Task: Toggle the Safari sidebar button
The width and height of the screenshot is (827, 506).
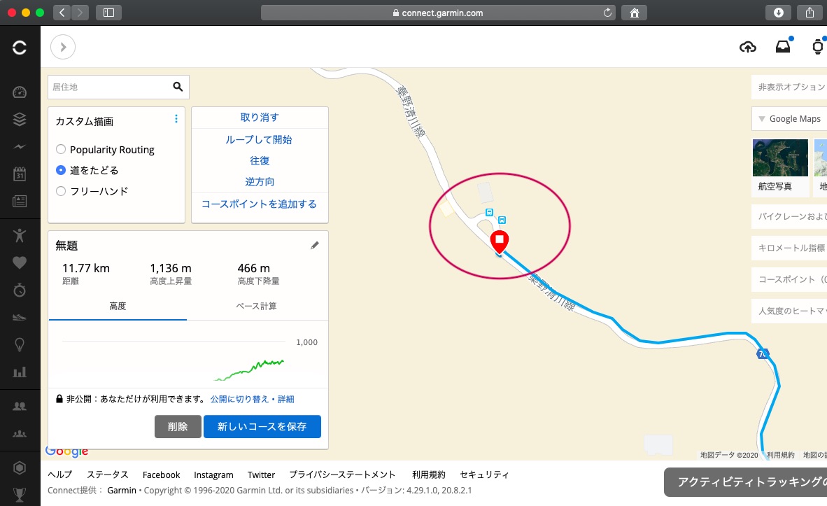Action: click(108, 13)
